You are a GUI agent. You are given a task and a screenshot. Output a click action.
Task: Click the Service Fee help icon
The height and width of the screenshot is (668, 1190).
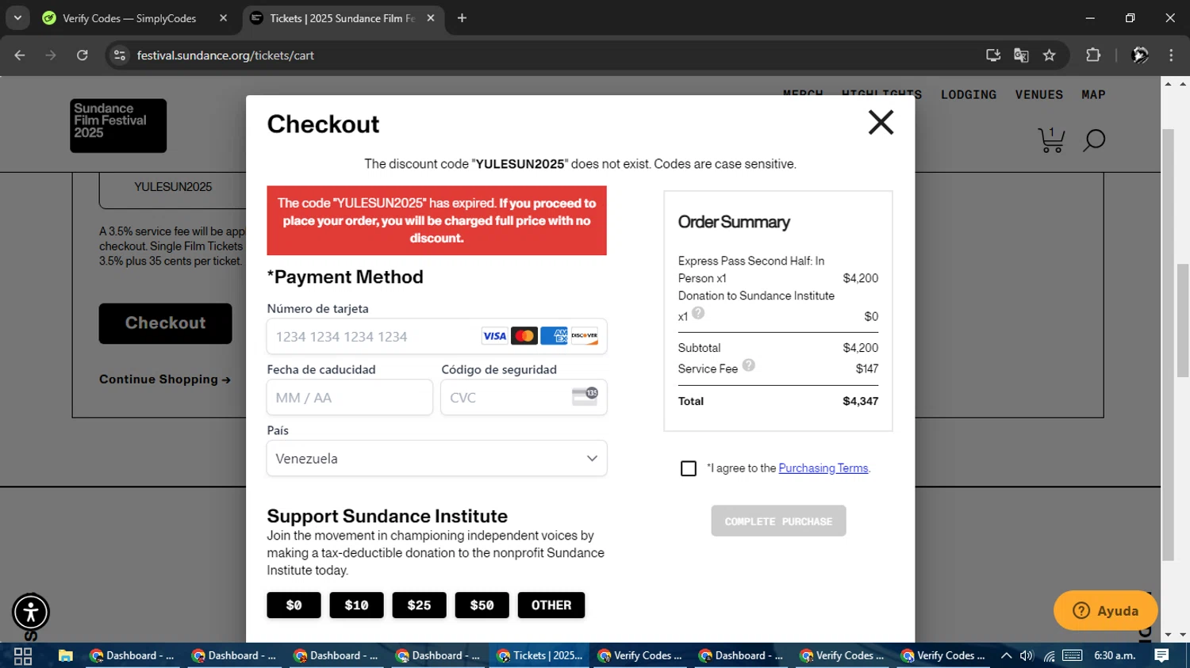point(748,365)
